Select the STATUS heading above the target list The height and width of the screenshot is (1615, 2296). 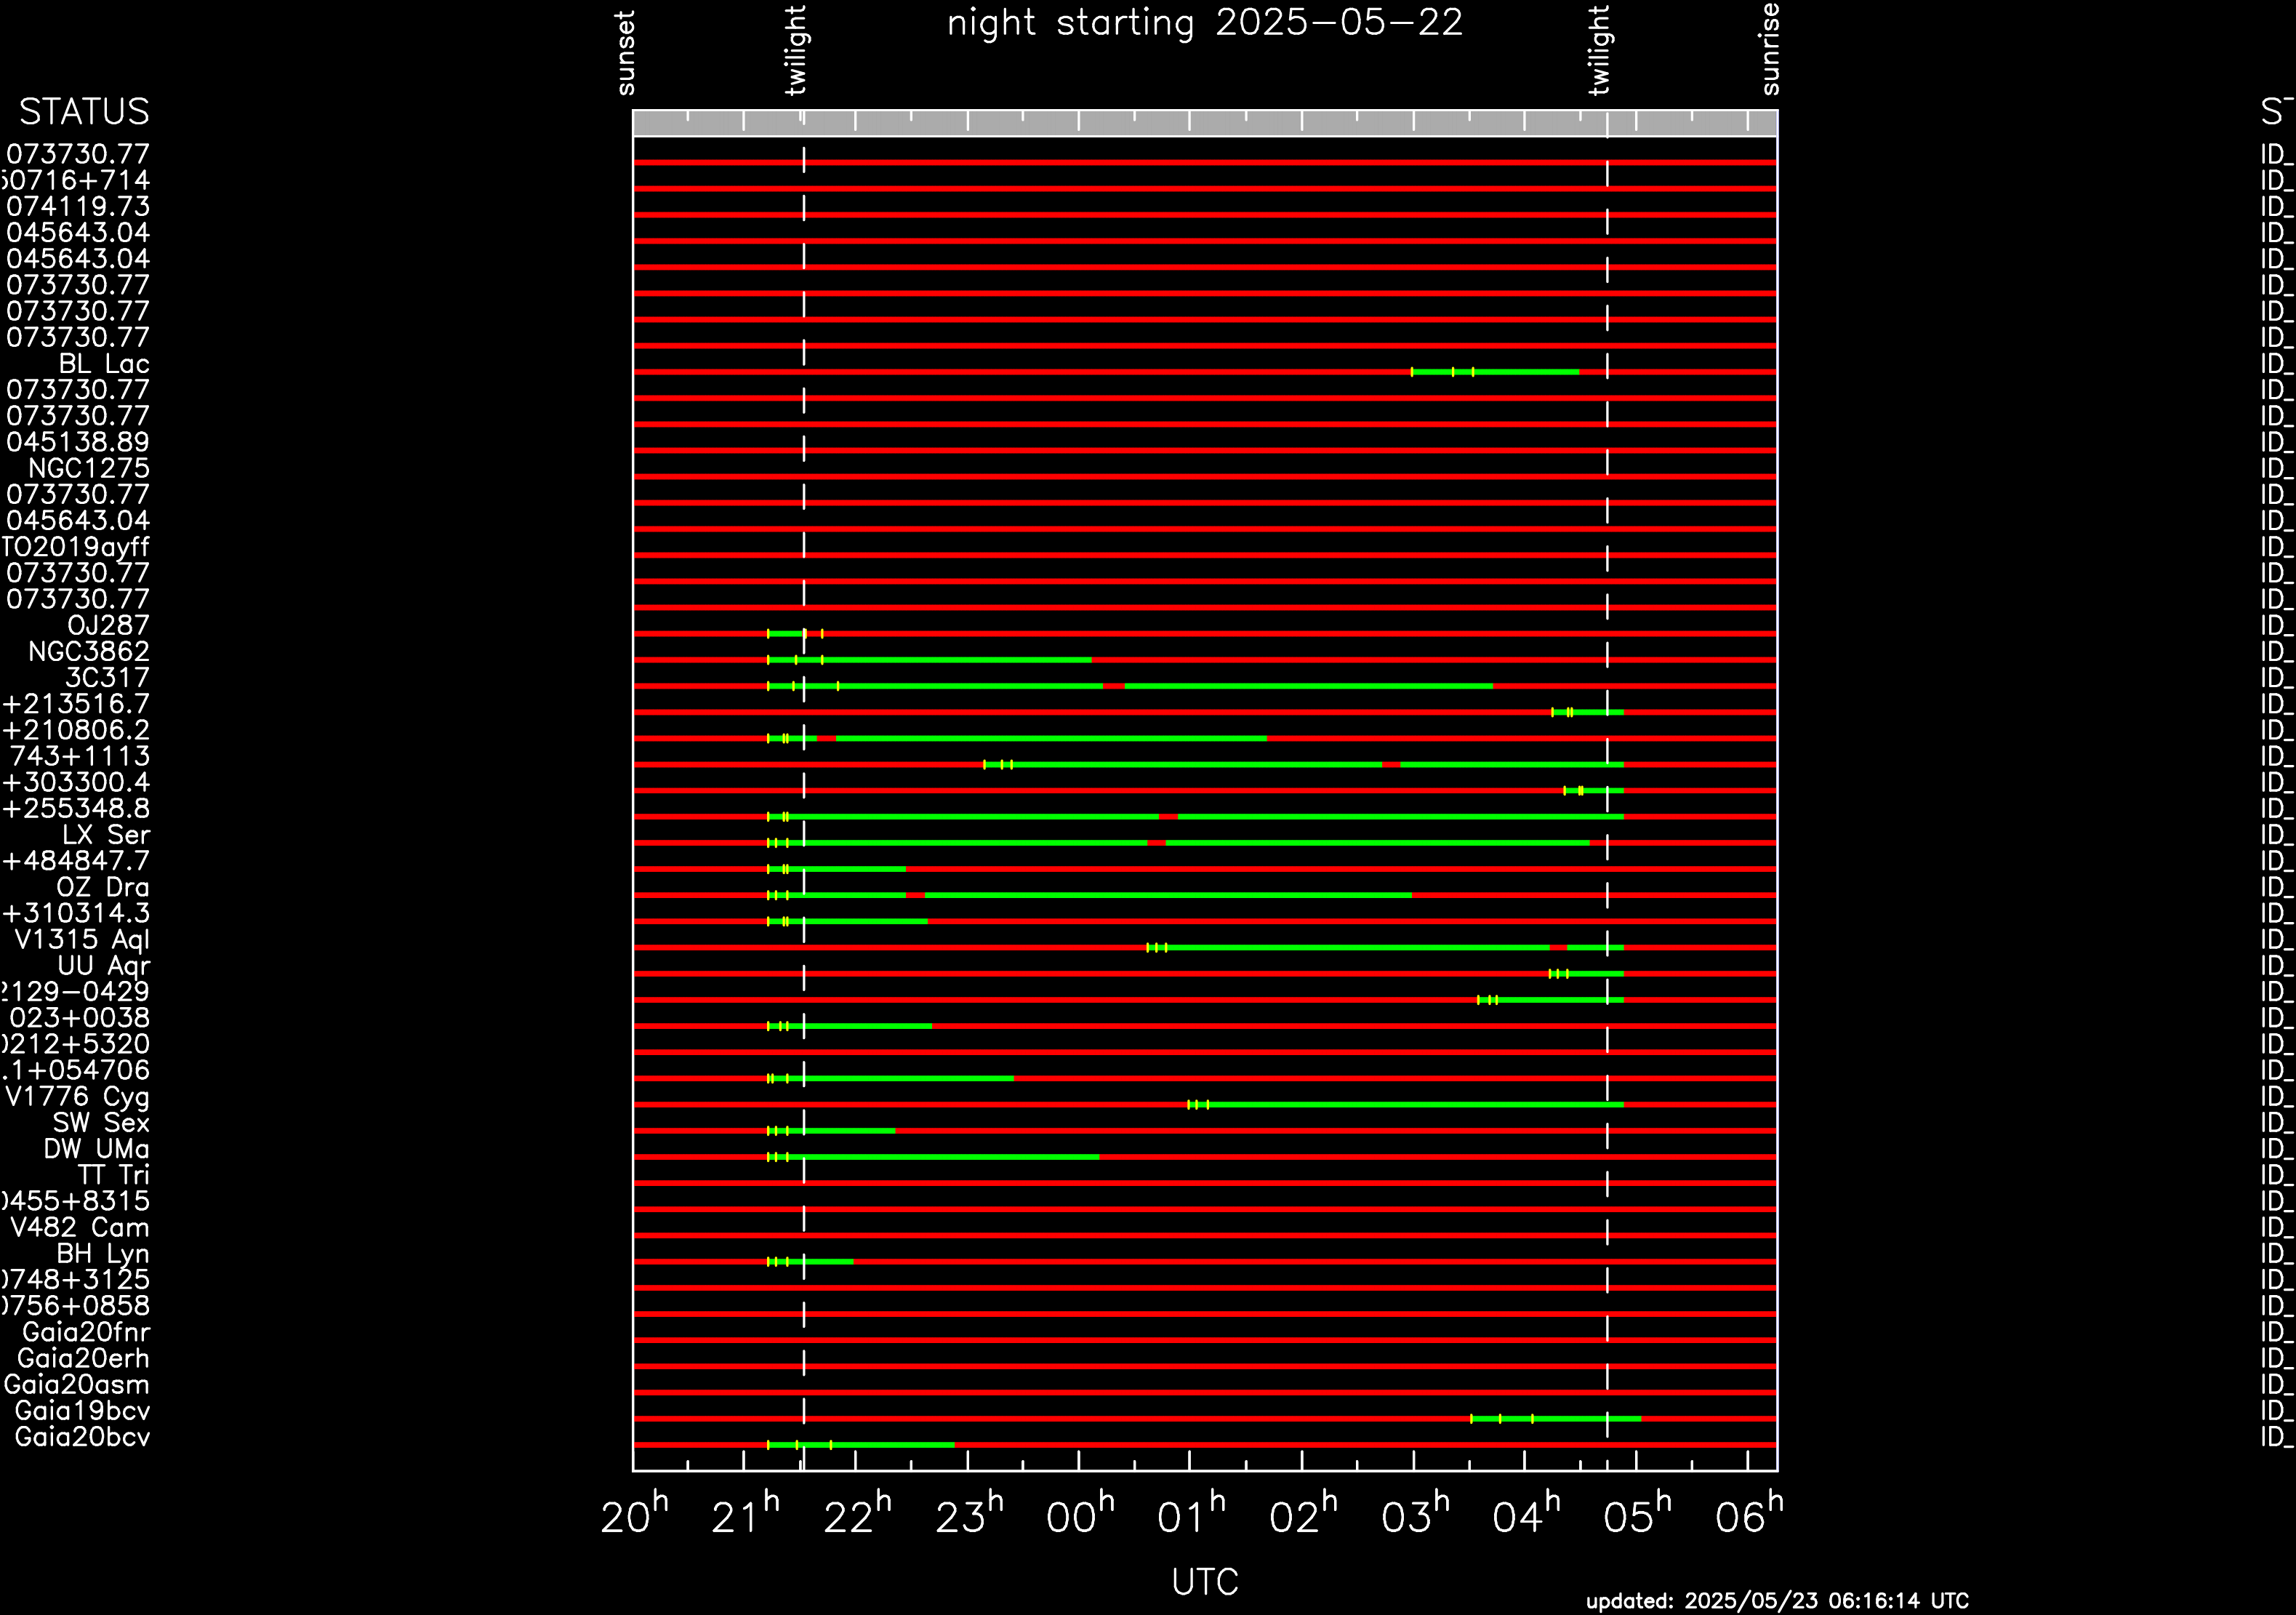pyautogui.click(x=84, y=112)
